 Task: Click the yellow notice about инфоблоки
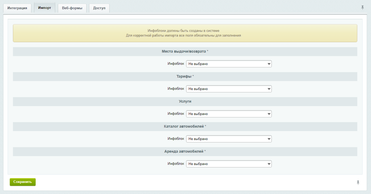coord(185,33)
